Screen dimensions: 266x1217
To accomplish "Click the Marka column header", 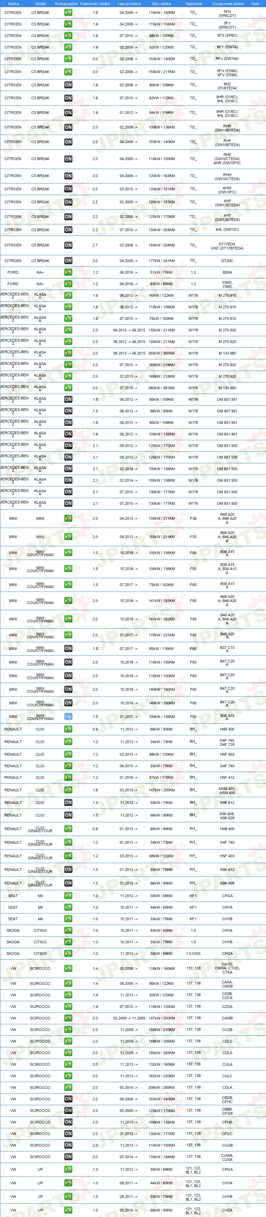I will point(13,4).
